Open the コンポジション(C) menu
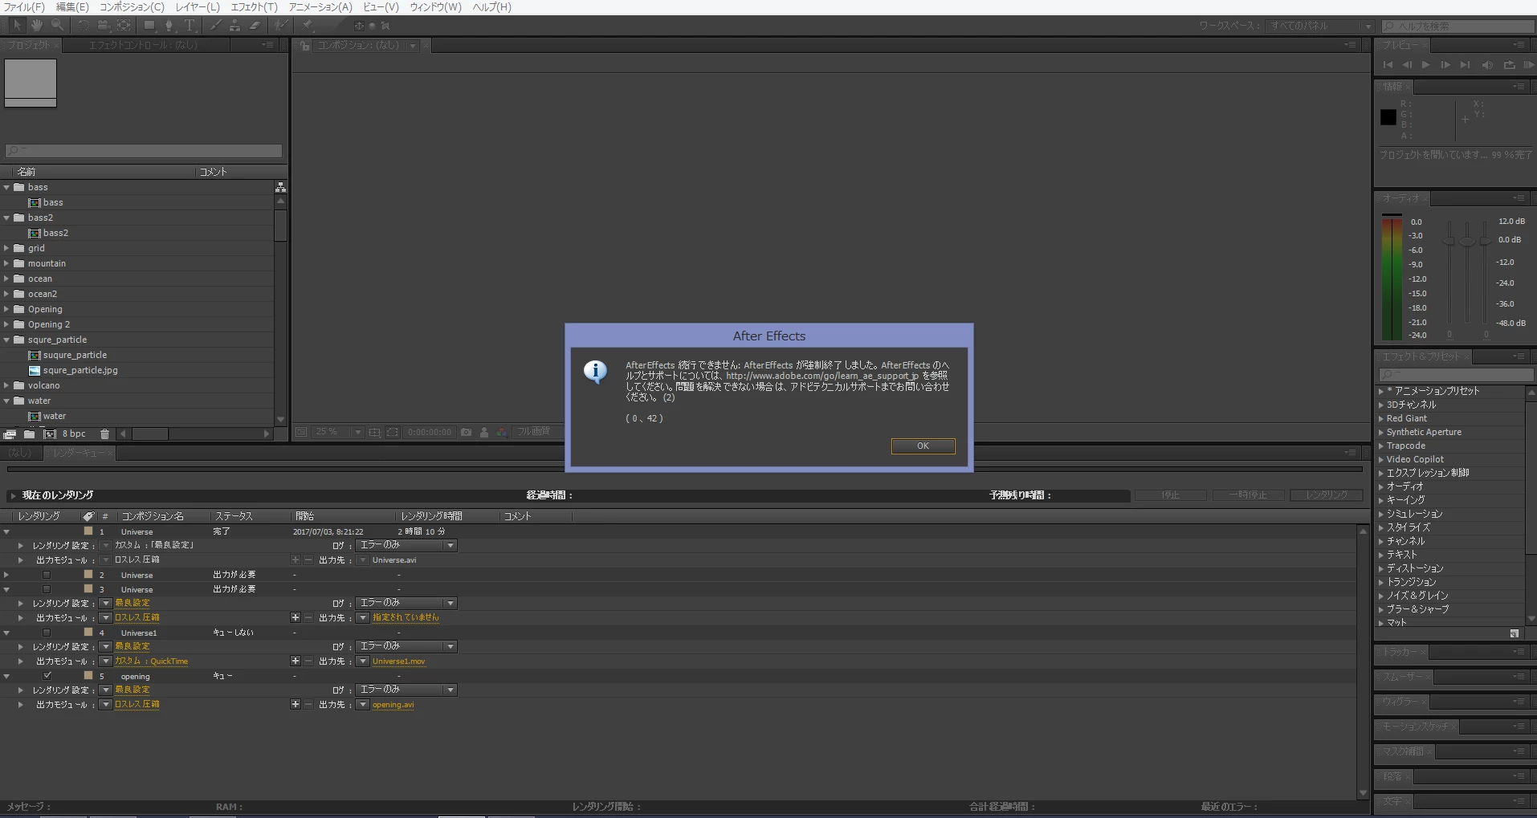The image size is (1537, 818). [x=132, y=7]
